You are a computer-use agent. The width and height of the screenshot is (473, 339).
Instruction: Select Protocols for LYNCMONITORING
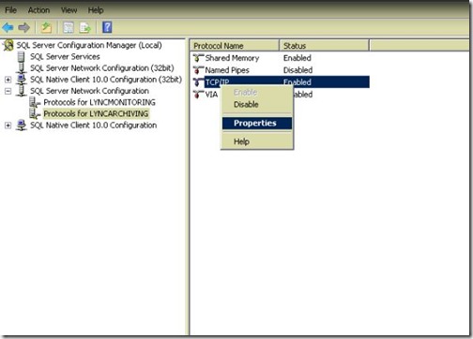[99, 102]
